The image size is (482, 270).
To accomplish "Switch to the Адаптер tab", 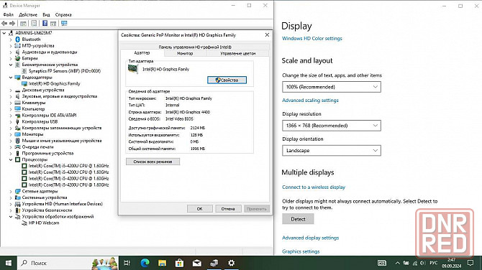I will tap(142, 52).
